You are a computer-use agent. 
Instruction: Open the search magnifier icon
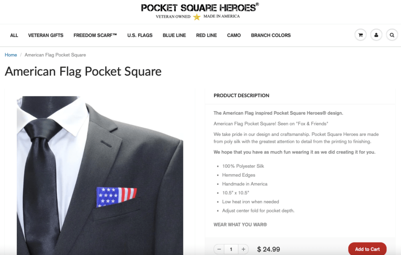[392, 35]
